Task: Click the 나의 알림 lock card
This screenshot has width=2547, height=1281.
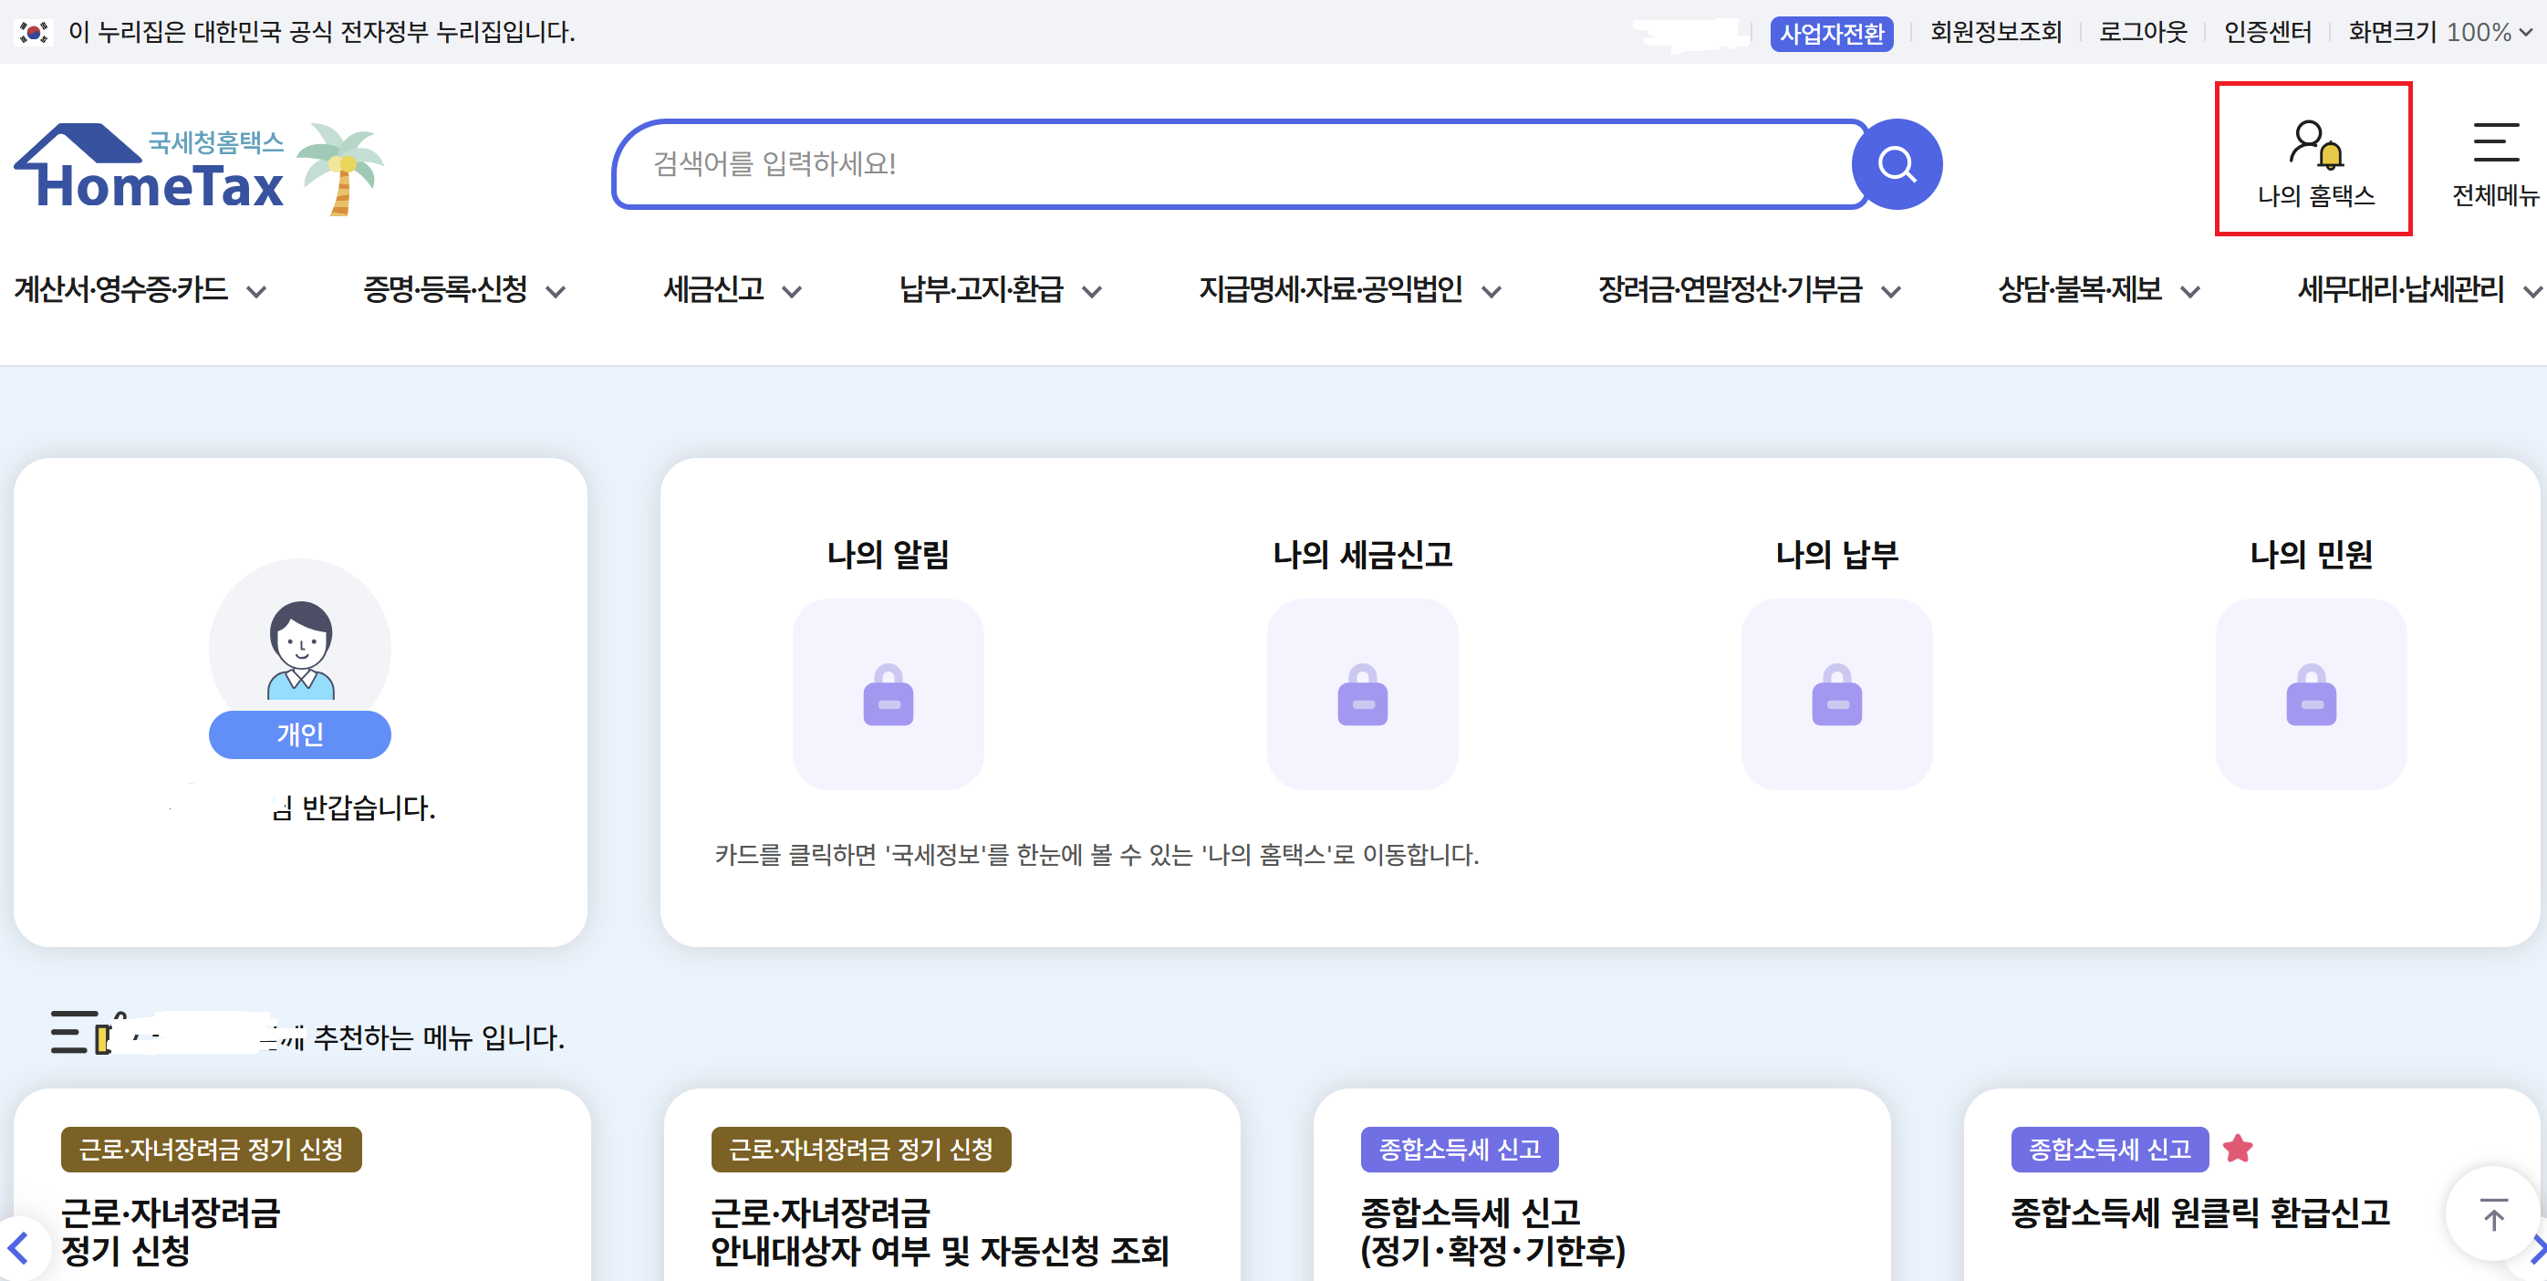Action: (x=888, y=693)
